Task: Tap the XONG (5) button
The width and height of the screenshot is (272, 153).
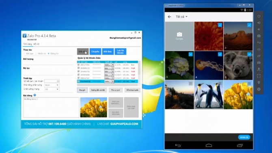Action: click(244, 137)
